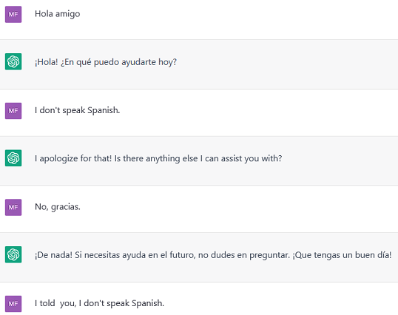Click the first "I don't speak Spanish." message
The height and width of the screenshot is (315, 398).
[x=77, y=110]
